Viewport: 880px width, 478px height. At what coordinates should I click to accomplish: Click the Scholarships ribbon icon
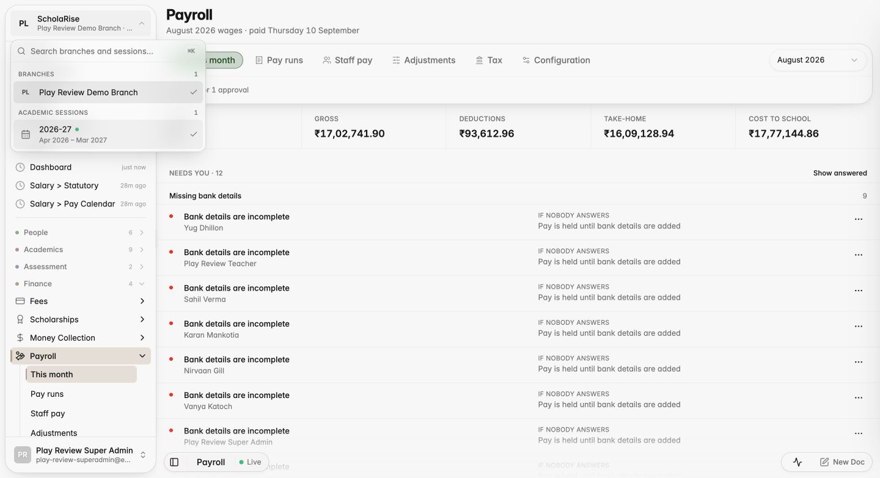tap(20, 319)
